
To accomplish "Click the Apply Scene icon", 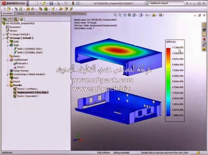I will (x=154, y=15).
